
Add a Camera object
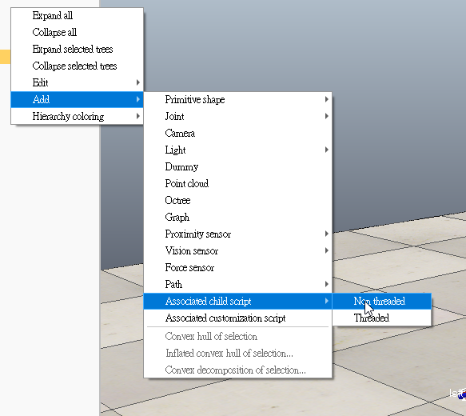pyautogui.click(x=237, y=133)
